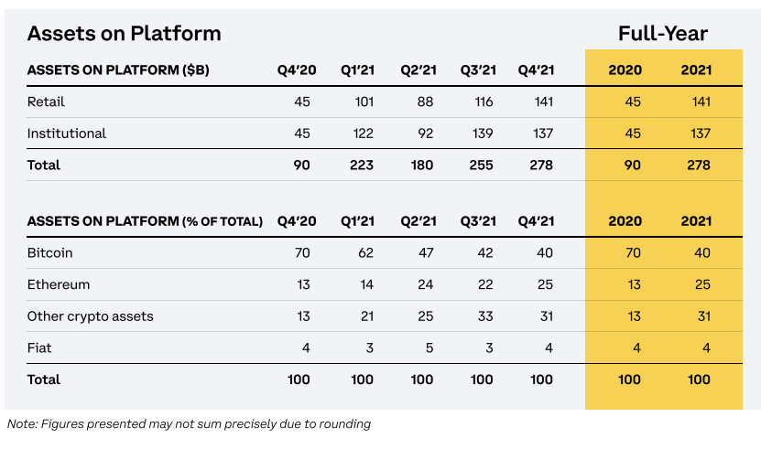
Task: Click the "Other crypto assets" row label
Action: (90, 316)
